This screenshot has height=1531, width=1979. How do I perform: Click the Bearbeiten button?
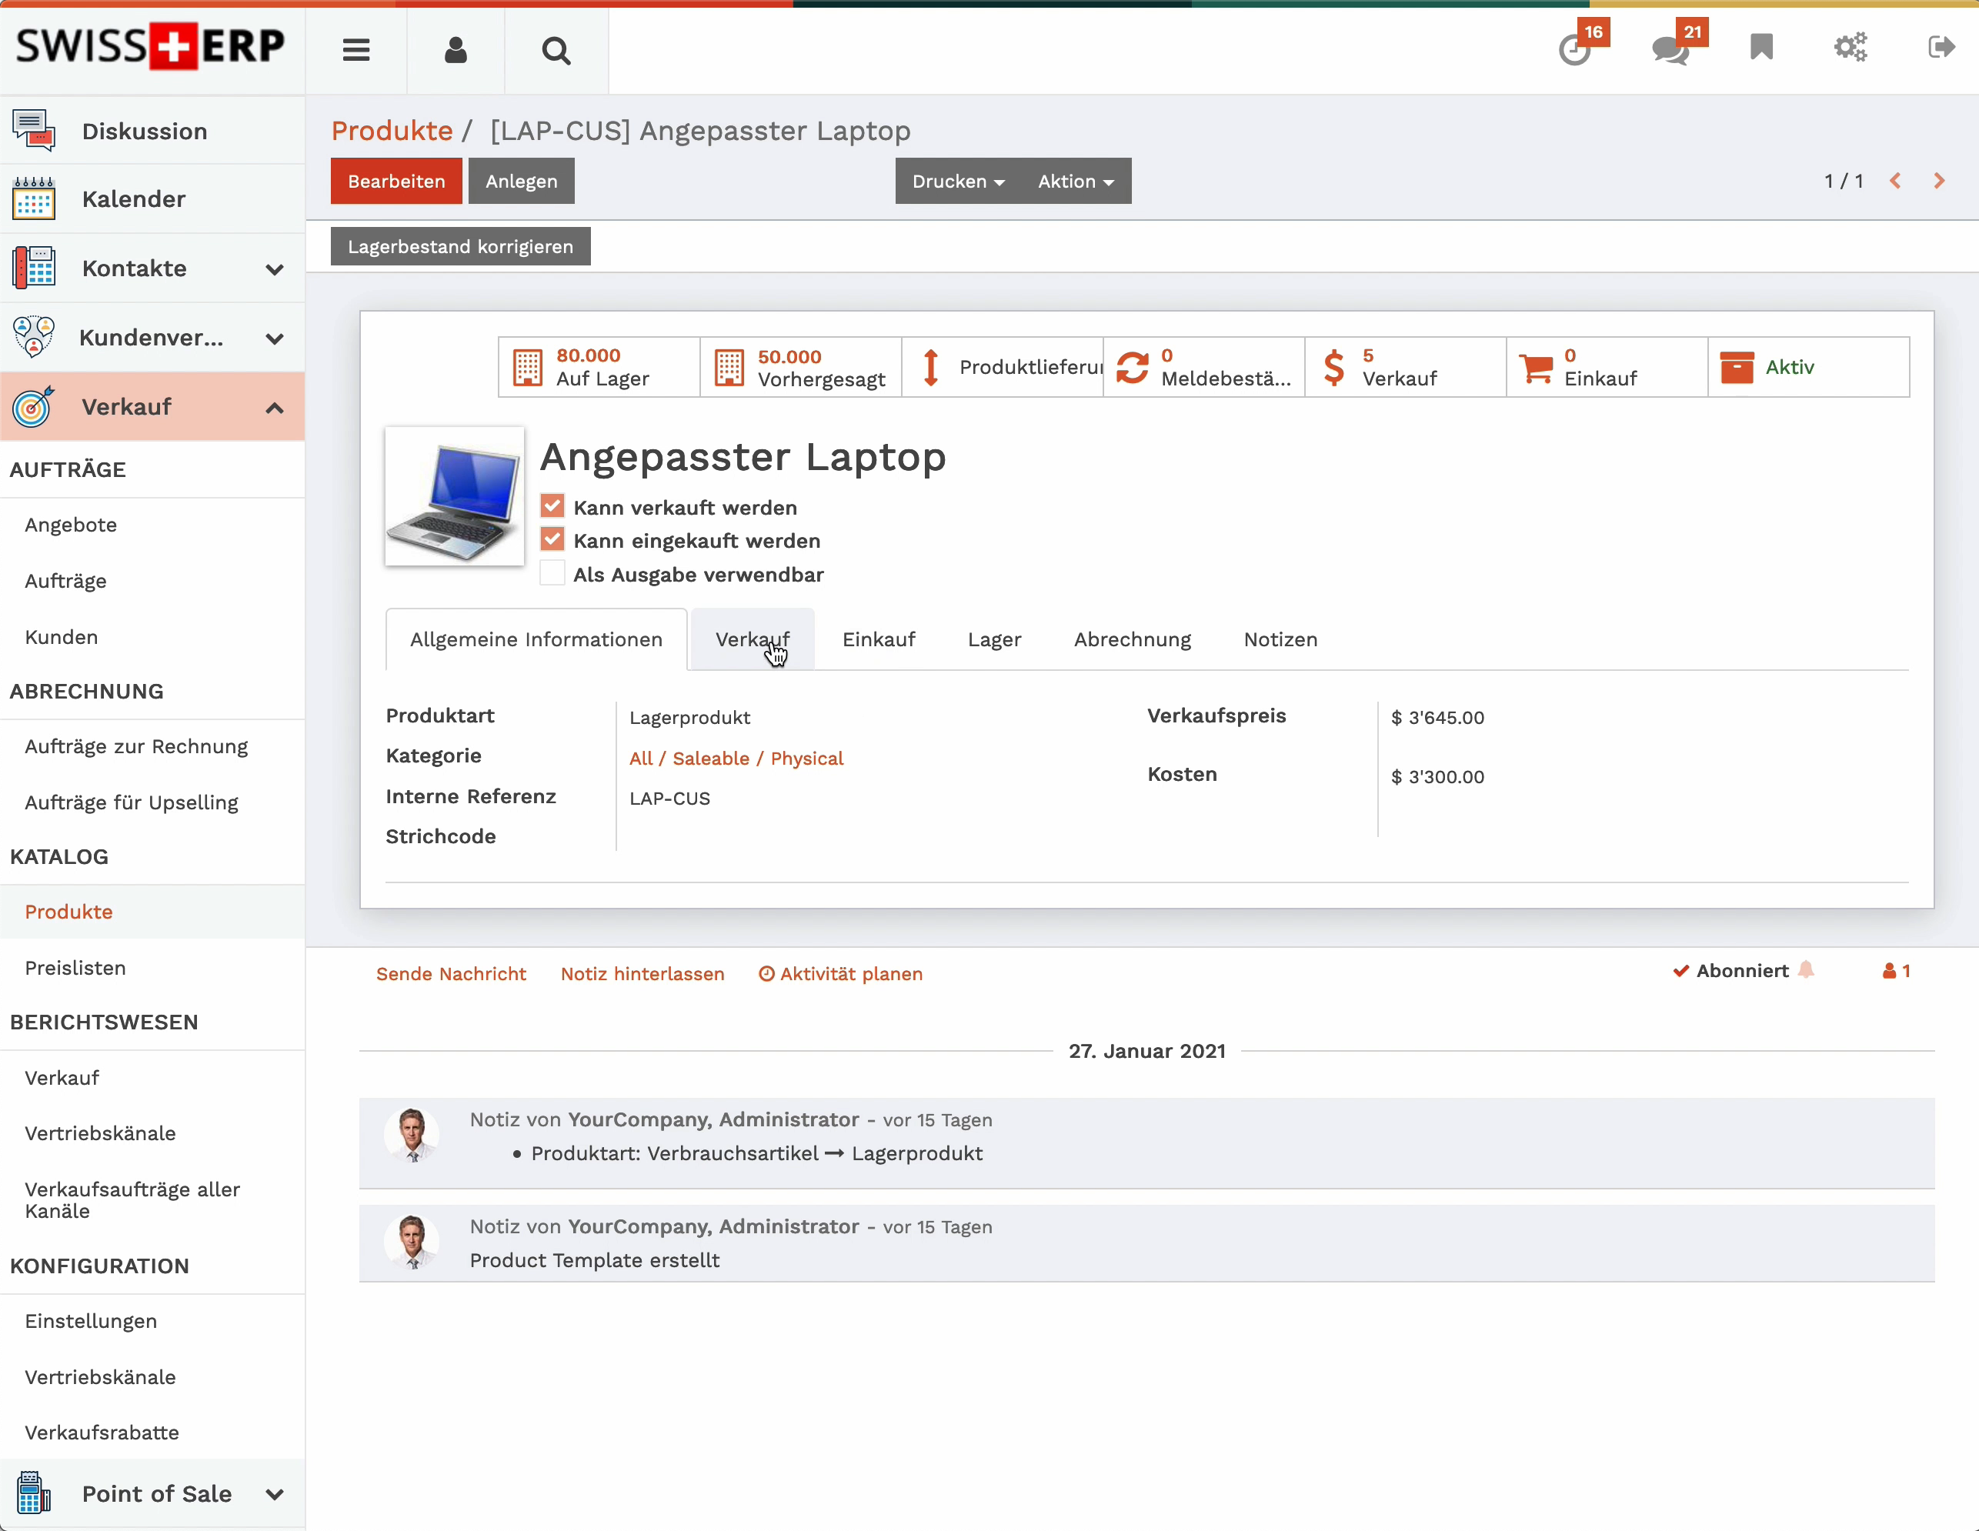coord(396,182)
